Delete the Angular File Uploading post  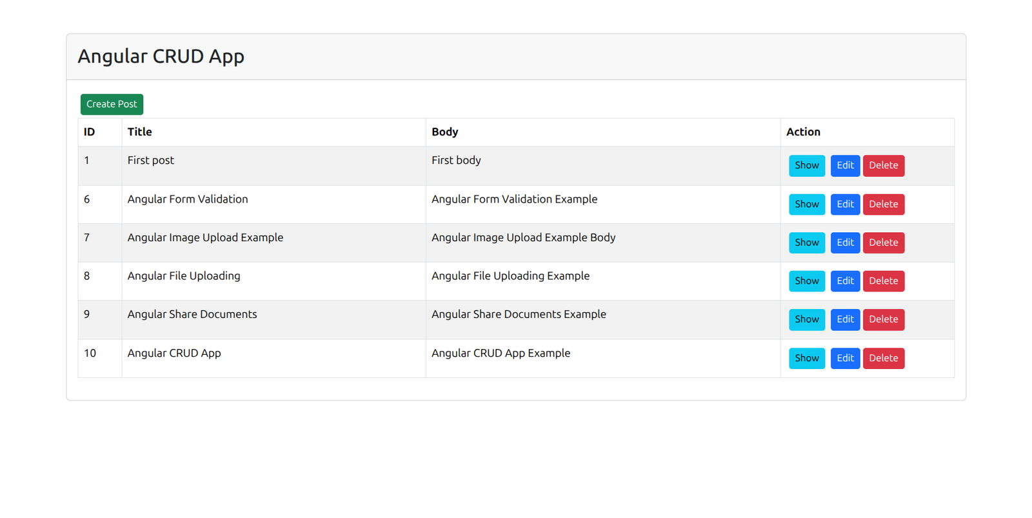(x=883, y=281)
